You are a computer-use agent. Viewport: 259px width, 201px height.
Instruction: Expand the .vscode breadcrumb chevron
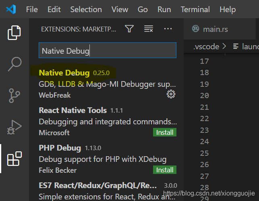coord(224,46)
